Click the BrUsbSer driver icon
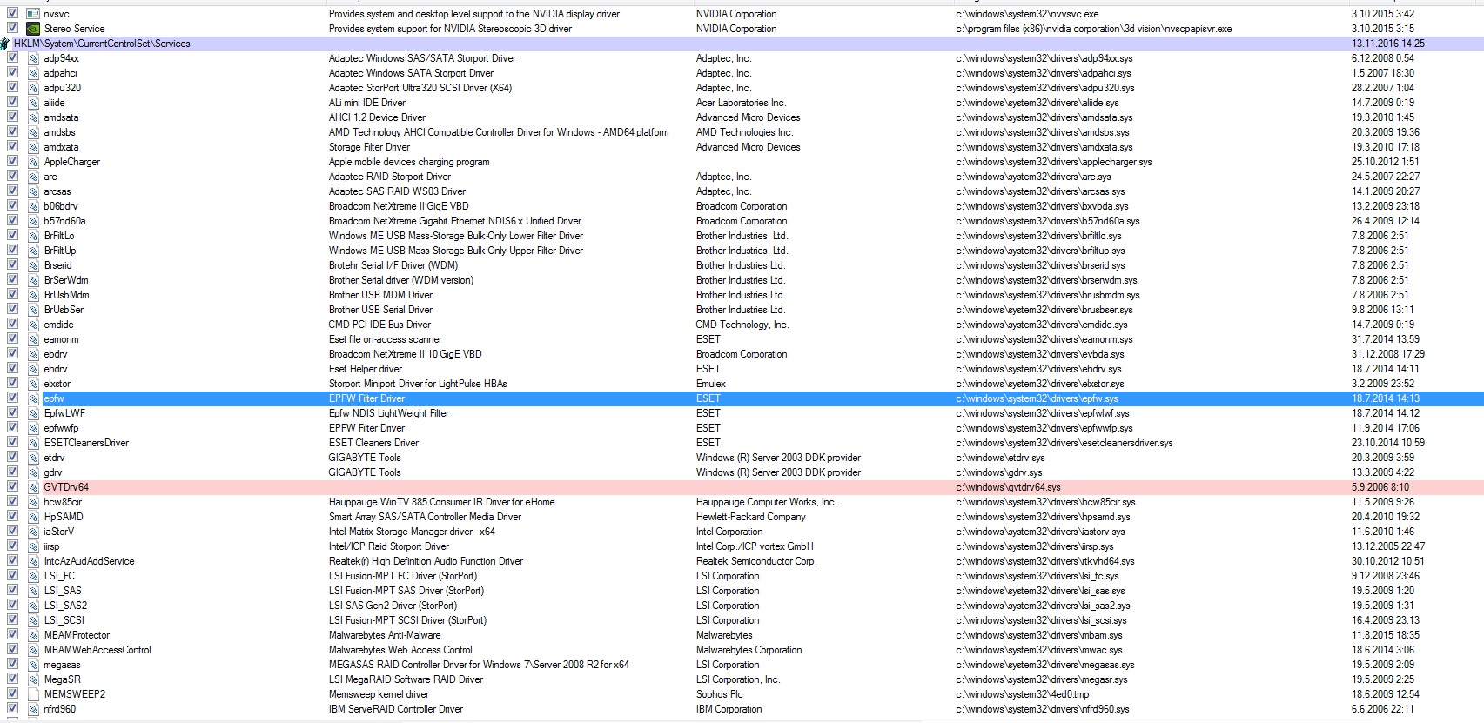 point(33,310)
